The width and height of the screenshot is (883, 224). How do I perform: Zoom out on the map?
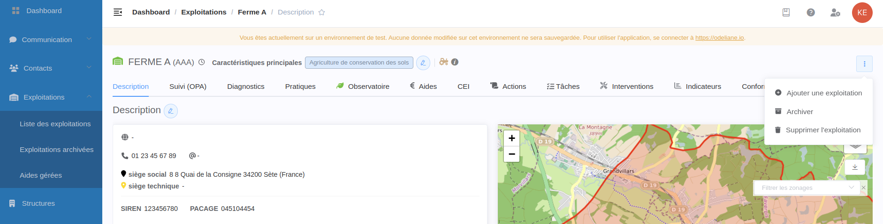point(511,154)
